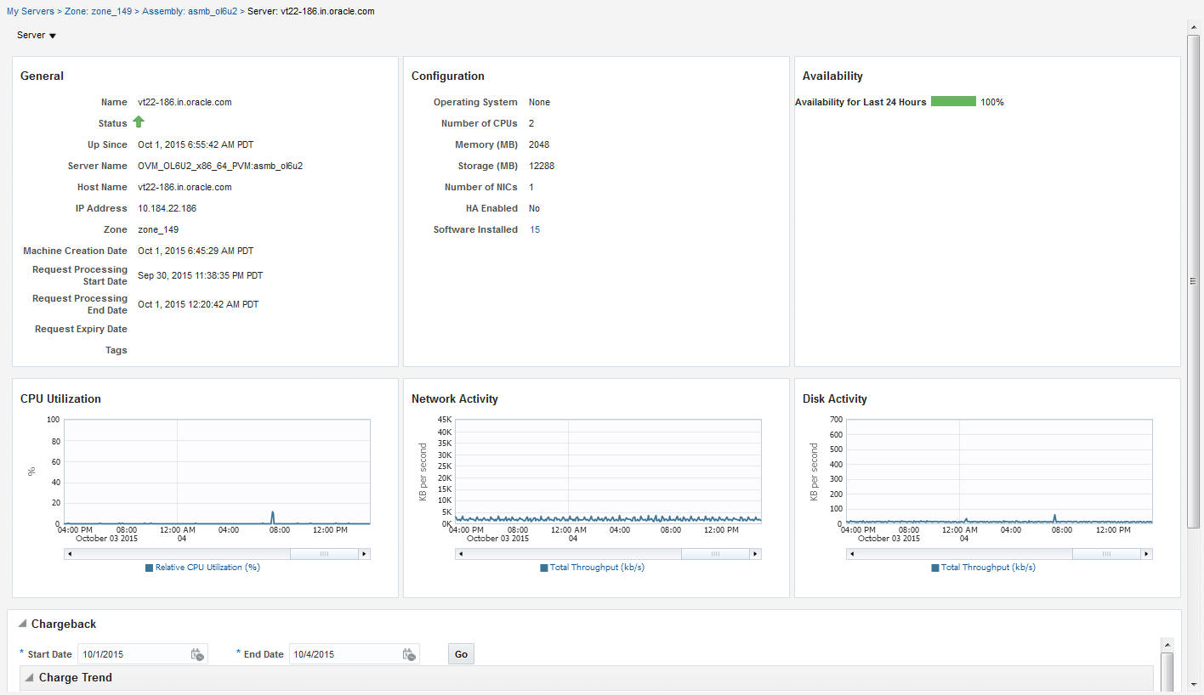1204x695 pixels.
Task: Click the Server Name value OVM_OL6U2_x86_64_PVM:asmb_ol6u2
Action: click(220, 166)
